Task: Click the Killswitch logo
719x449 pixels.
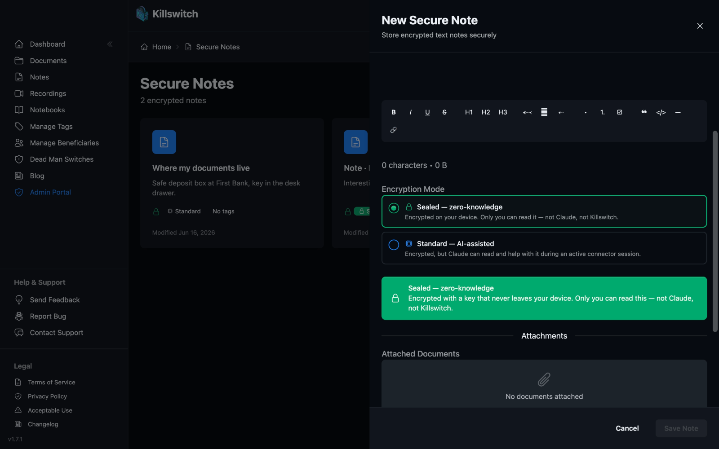Action: click(167, 14)
